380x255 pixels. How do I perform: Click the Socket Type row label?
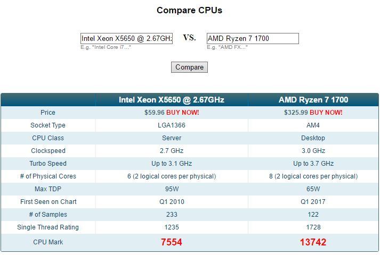(48, 125)
